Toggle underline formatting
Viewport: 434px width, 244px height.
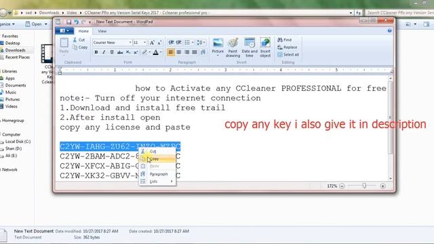pyautogui.click(x=112, y=52)
